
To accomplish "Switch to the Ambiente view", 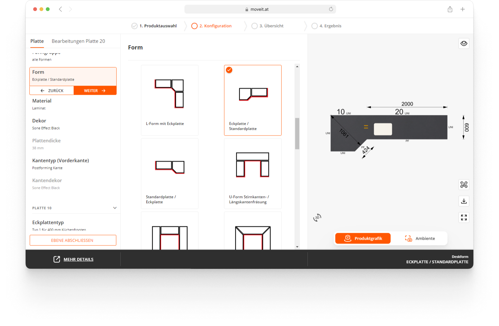I will [x=420, y=238].
